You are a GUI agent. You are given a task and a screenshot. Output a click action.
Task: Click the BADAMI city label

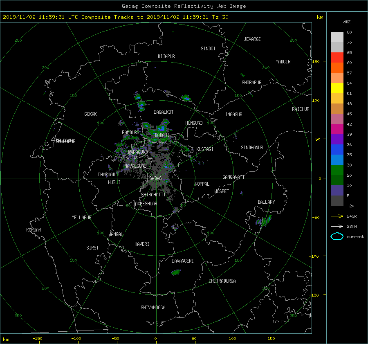[162, 135]
